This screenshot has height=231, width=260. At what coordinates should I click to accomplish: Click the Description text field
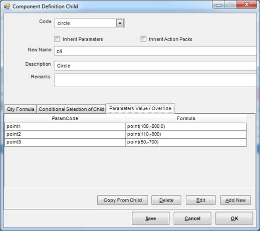pos(155,66)
